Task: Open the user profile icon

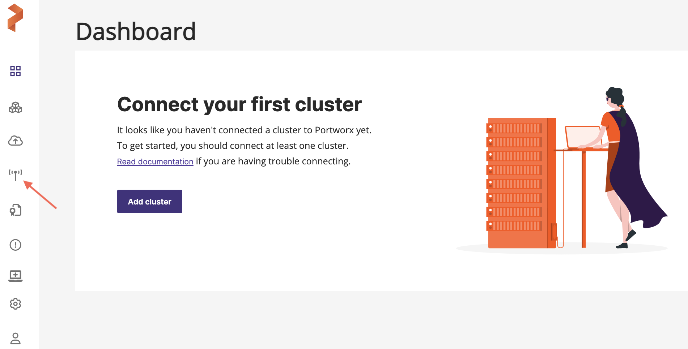Action: (x=16, y=339)
